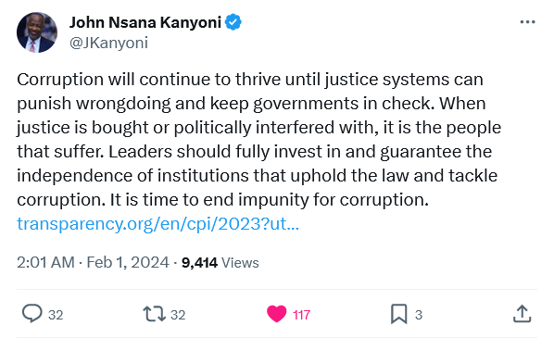
Task: Click the Feb 1, 2024 date
Action: pyautogui.click(x=128, y=262)
